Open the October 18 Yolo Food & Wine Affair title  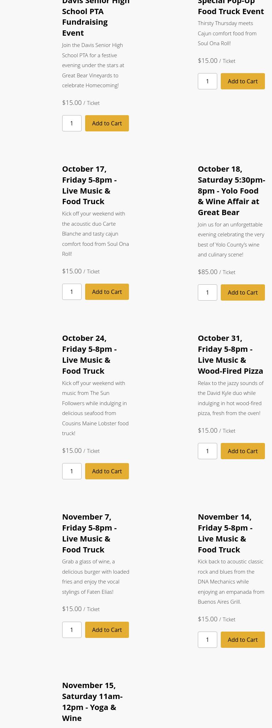pyautogui.click(x=231, y=190)
